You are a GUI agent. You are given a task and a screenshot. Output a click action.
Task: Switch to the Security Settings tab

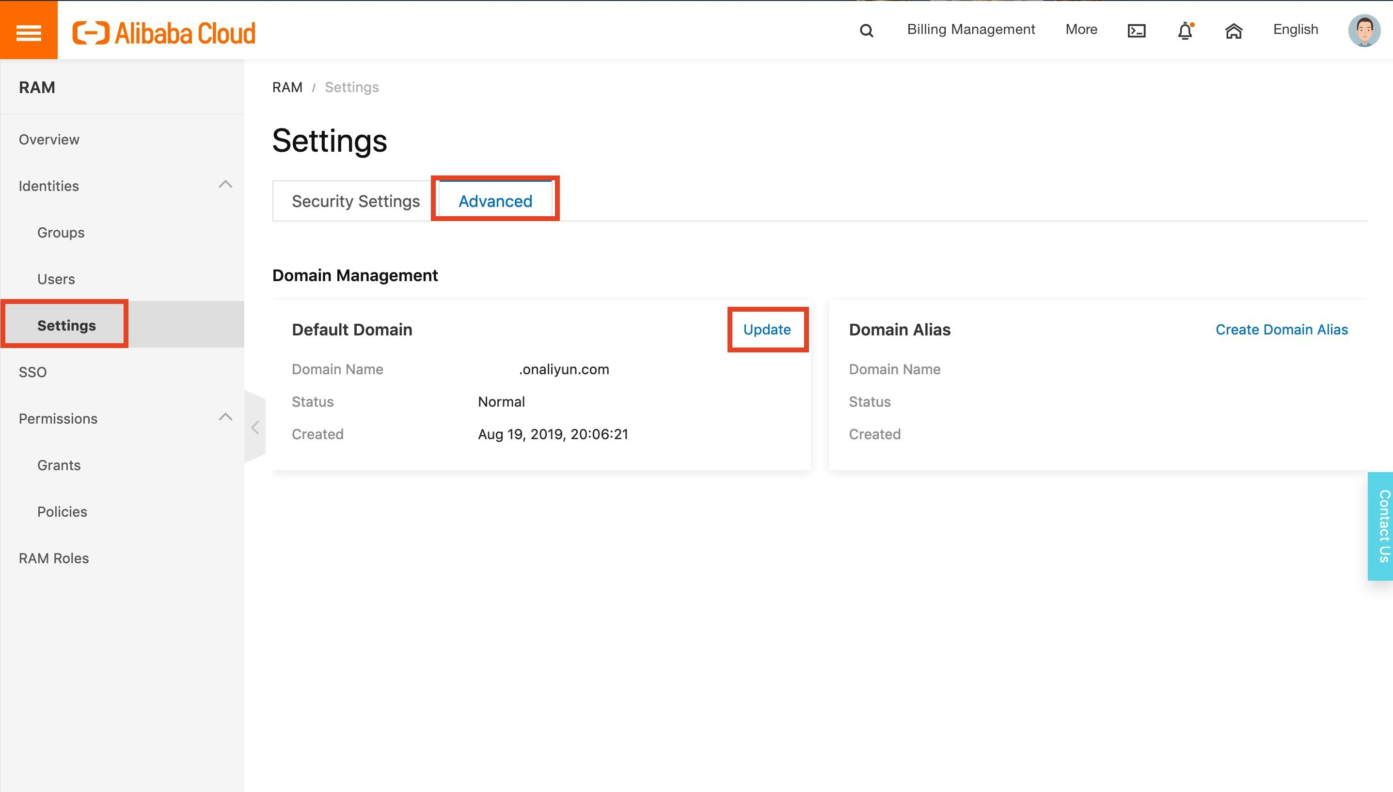point(355,201)
